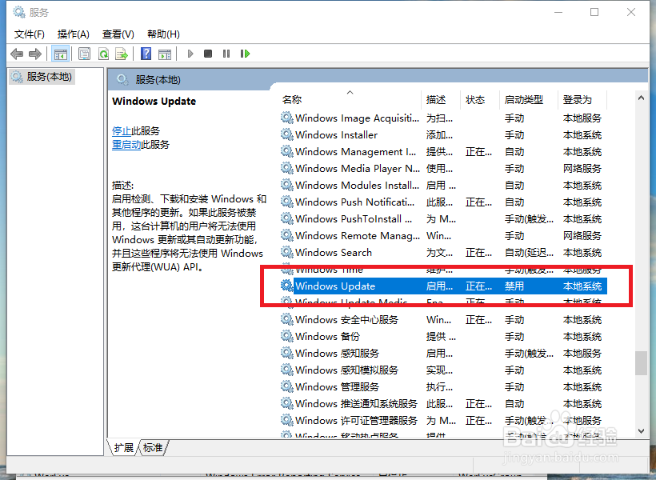The height and width of the screenshot is (480, 656).
Task: Click 禁用 startup type of Windows Update
Action: pyautogui.click(x=514, y=286)
